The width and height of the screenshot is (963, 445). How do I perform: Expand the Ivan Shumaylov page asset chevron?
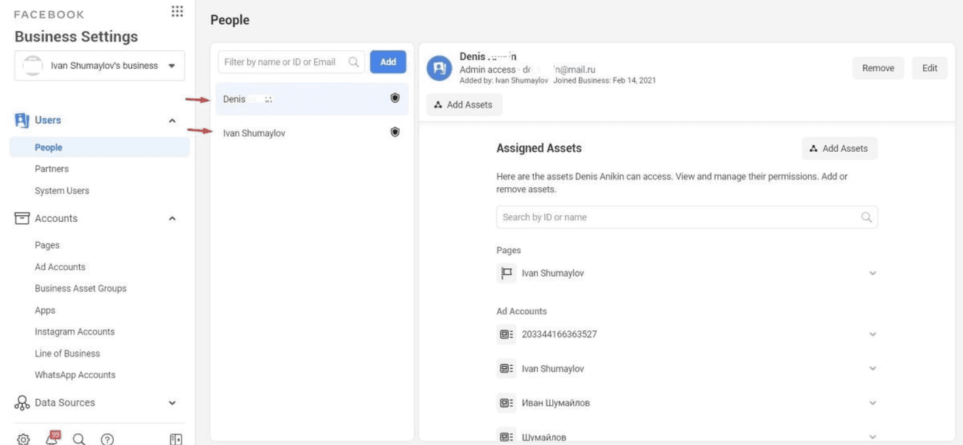point(872,274)
